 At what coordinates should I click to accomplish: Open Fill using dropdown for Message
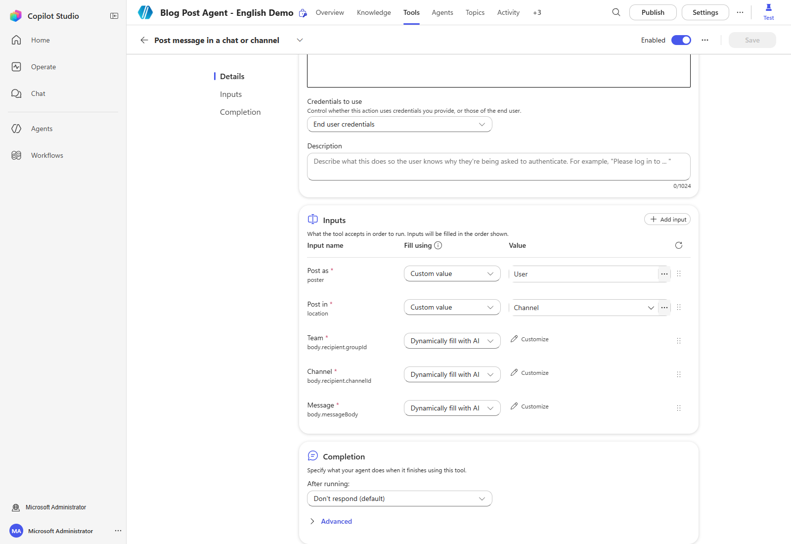pyautogui.click(x=452, y=408)
